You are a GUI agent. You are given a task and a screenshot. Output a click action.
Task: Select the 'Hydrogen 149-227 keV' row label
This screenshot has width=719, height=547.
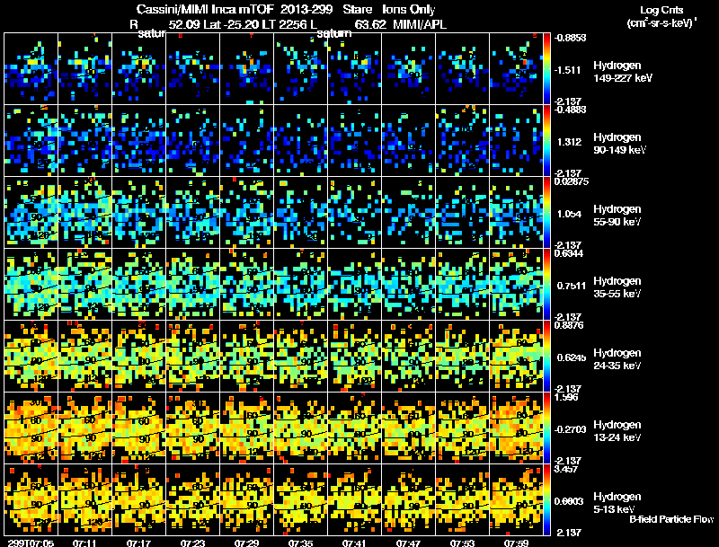click(x=622, y=72)
